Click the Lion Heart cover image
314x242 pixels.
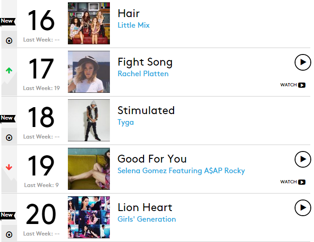89,217
